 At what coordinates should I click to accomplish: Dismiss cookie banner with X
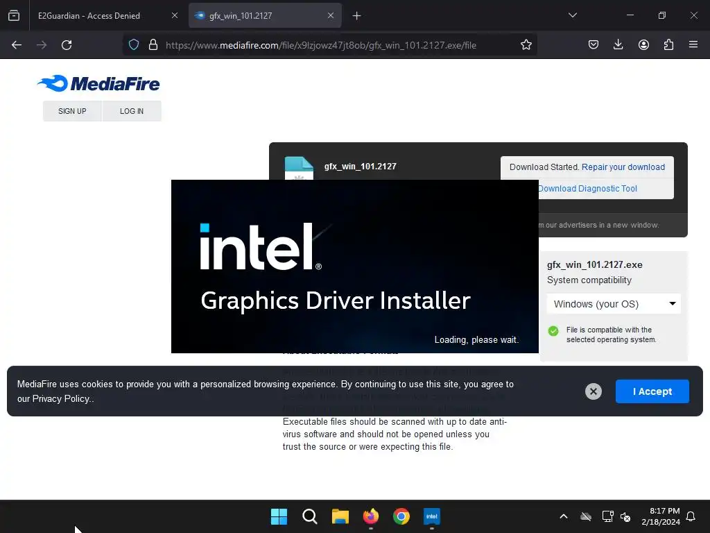coord(594,391)
